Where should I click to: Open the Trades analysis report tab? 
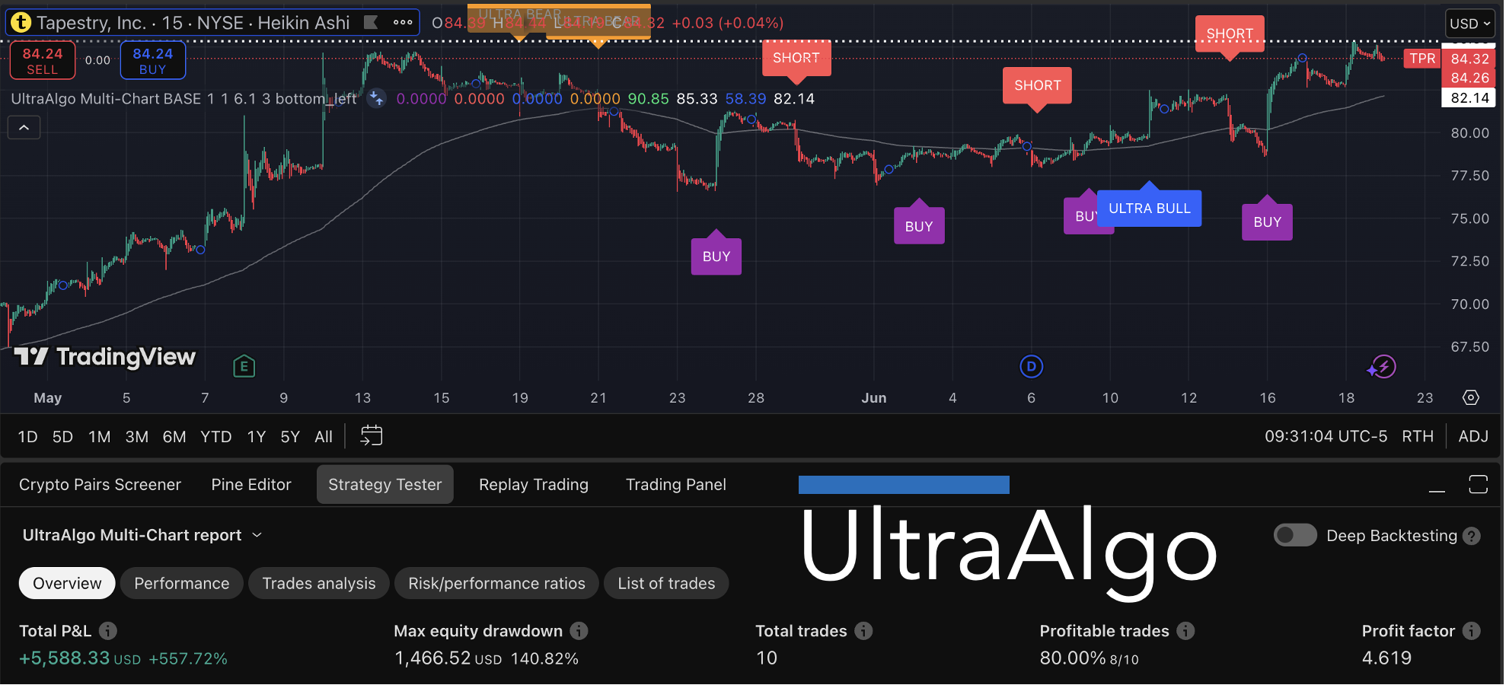[319, 584]
